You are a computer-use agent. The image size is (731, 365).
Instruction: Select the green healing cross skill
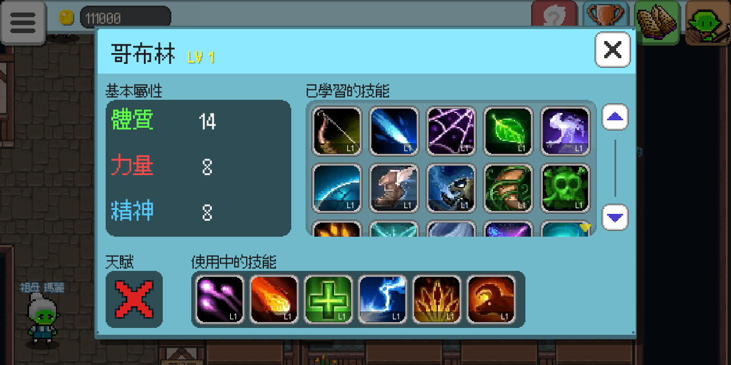pyautogui.click(x=328, y=299)
